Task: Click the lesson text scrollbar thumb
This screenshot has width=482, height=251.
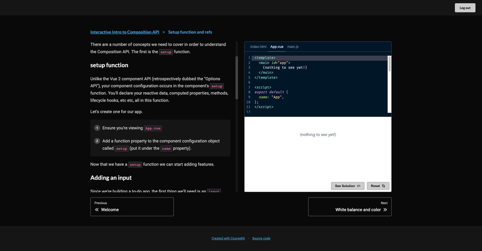Action: (237, 78)
